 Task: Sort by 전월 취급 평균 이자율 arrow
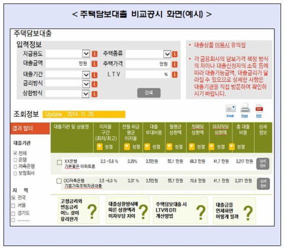pyautogui.click(x=127, y=146)
